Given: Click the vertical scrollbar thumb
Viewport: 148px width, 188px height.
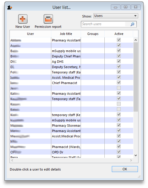Looking at the screenshot, I should pos(136,77).
